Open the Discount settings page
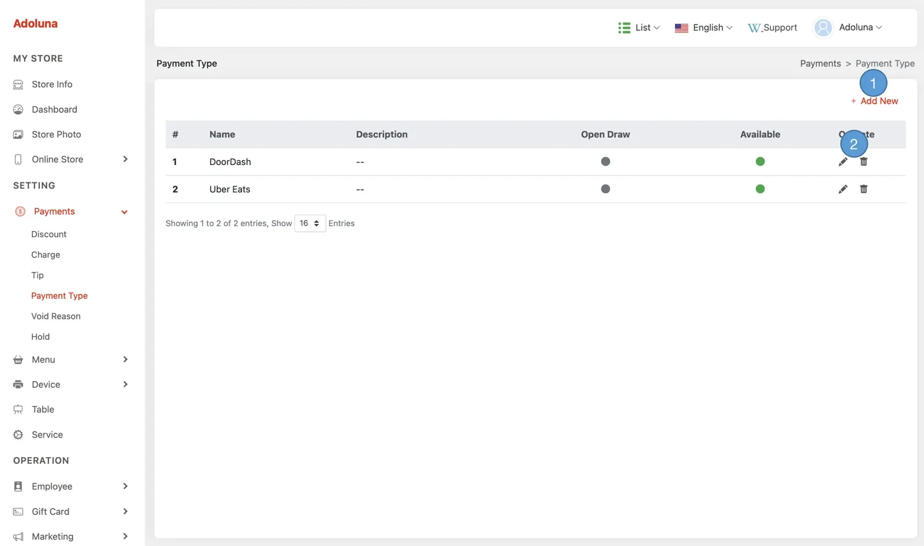 [x=49, y=234]
